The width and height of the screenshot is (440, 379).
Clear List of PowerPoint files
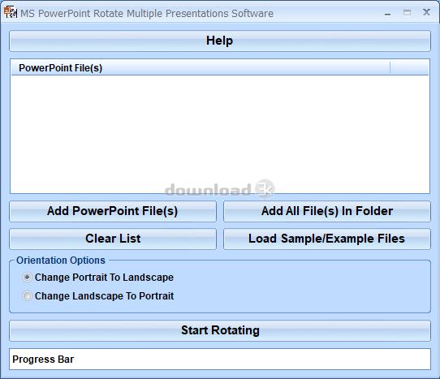[113, 239]
